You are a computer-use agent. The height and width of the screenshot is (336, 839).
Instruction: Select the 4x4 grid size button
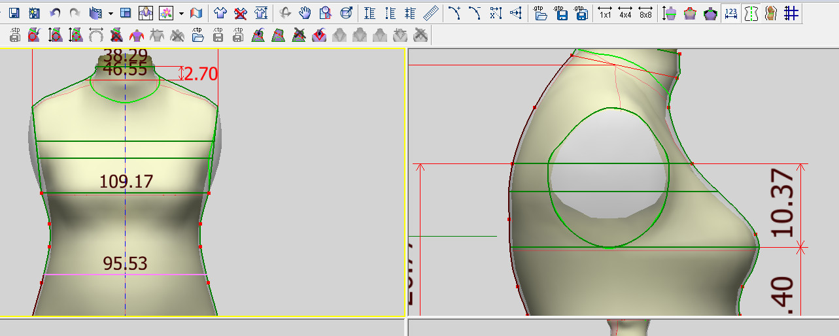(625, 12)
